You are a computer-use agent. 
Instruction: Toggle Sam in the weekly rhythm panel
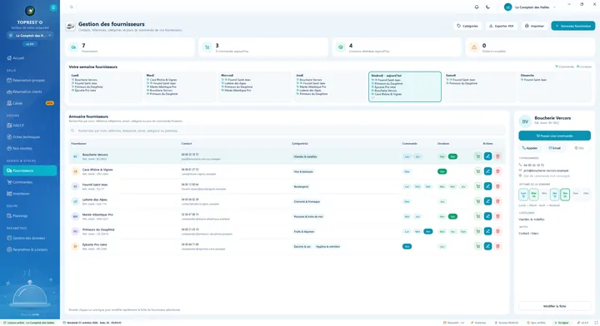pos(576,195)
